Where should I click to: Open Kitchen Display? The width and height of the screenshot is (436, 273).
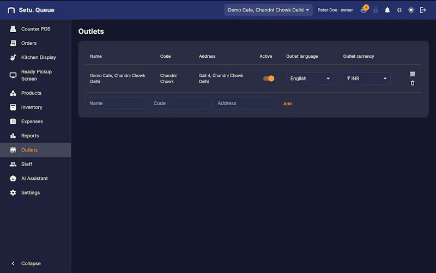click(35, 57)
